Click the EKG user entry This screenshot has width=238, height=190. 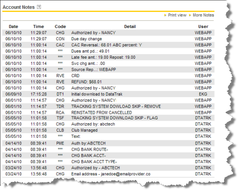203,94
